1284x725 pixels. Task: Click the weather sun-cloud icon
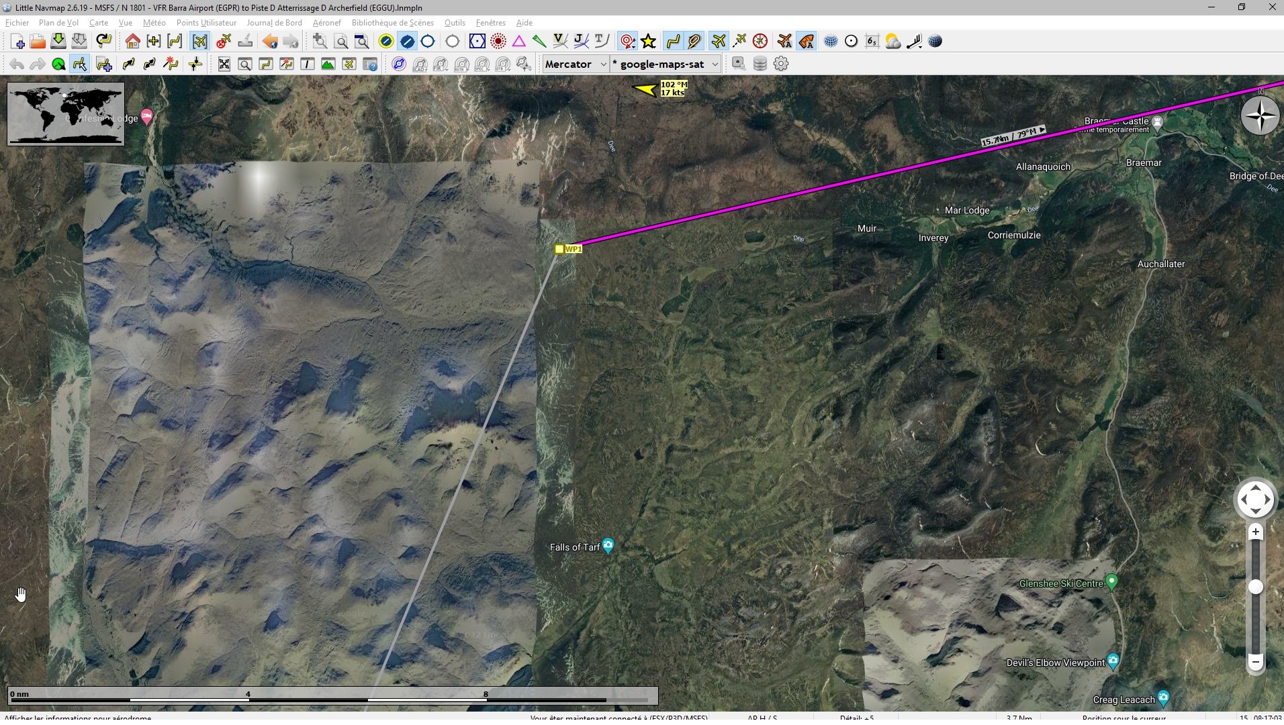tap(893, 42)
